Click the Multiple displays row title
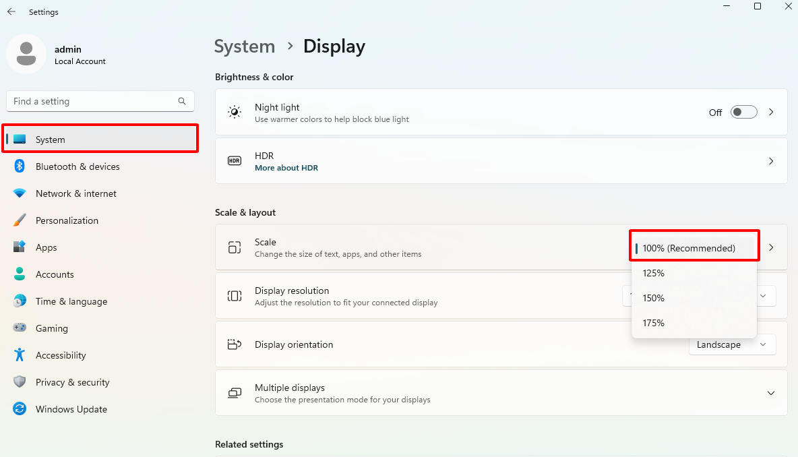The height and width of the screenshot is (457, 798). (290, 388)
